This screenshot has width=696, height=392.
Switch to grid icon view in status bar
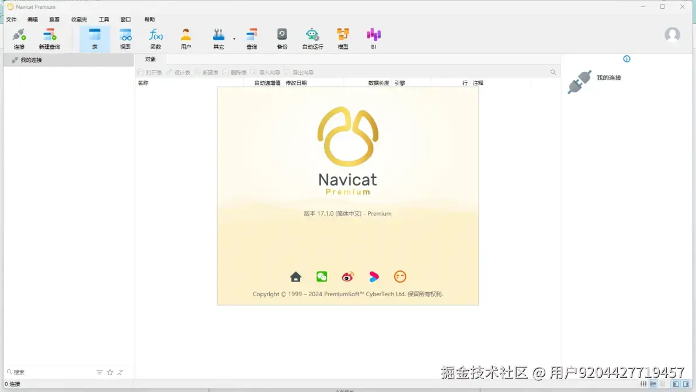pos(643,384)
